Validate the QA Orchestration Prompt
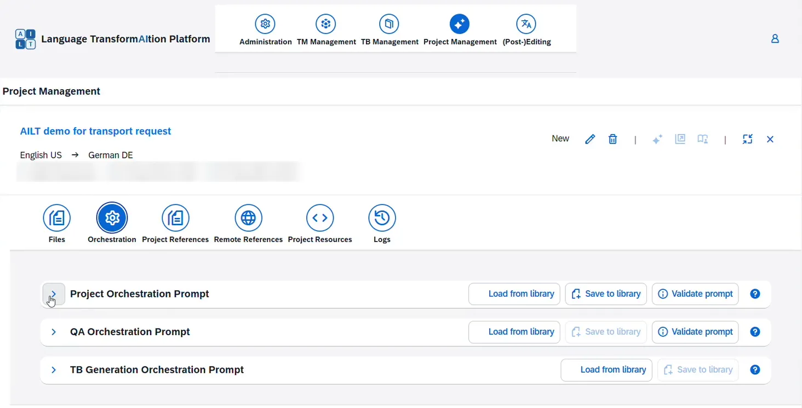 coord(695,332)
